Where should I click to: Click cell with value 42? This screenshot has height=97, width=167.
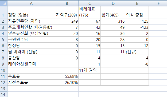coord(90,27)
